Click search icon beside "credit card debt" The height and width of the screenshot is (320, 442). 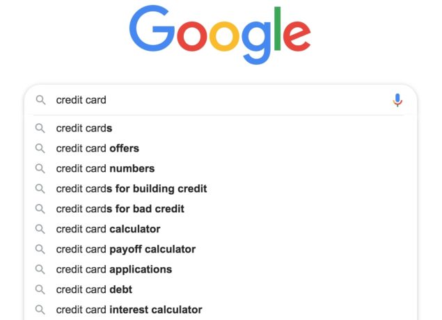(x=41, y=289)
